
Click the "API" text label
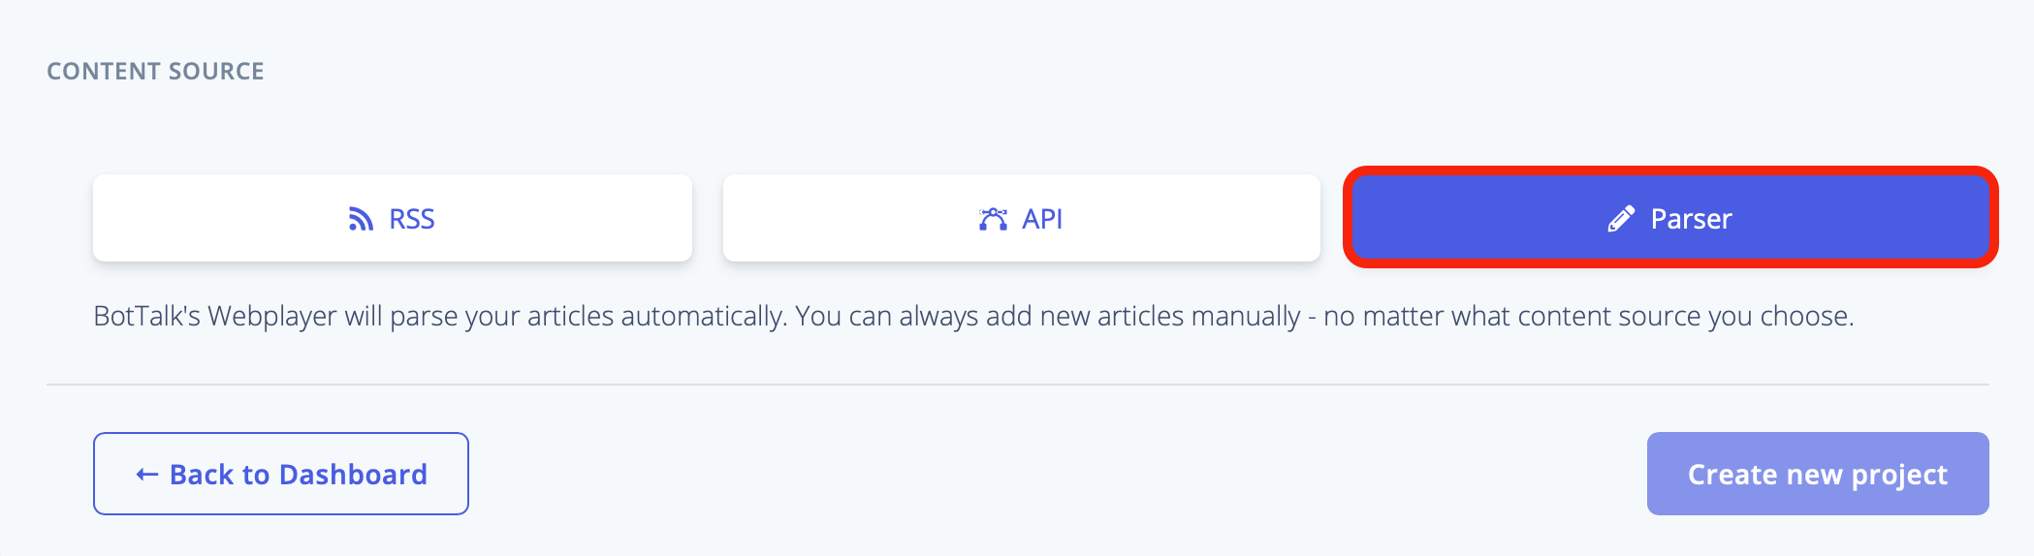(x=1042, y=219)
